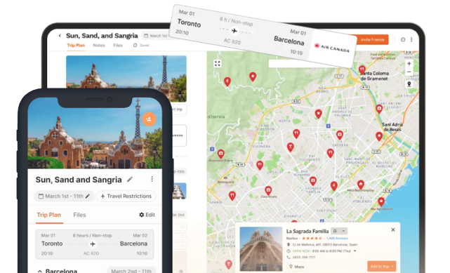The height and width of the screenshot is (273, 450).
Task: Tap the Edit gear button on phone
Action: [x=147, y=215]
